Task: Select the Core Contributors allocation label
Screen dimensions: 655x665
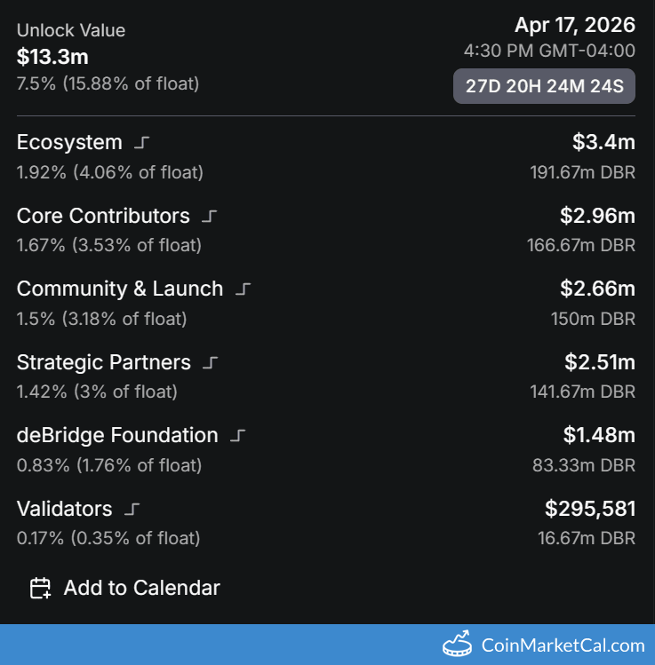Action: click(x=103, y=217)
